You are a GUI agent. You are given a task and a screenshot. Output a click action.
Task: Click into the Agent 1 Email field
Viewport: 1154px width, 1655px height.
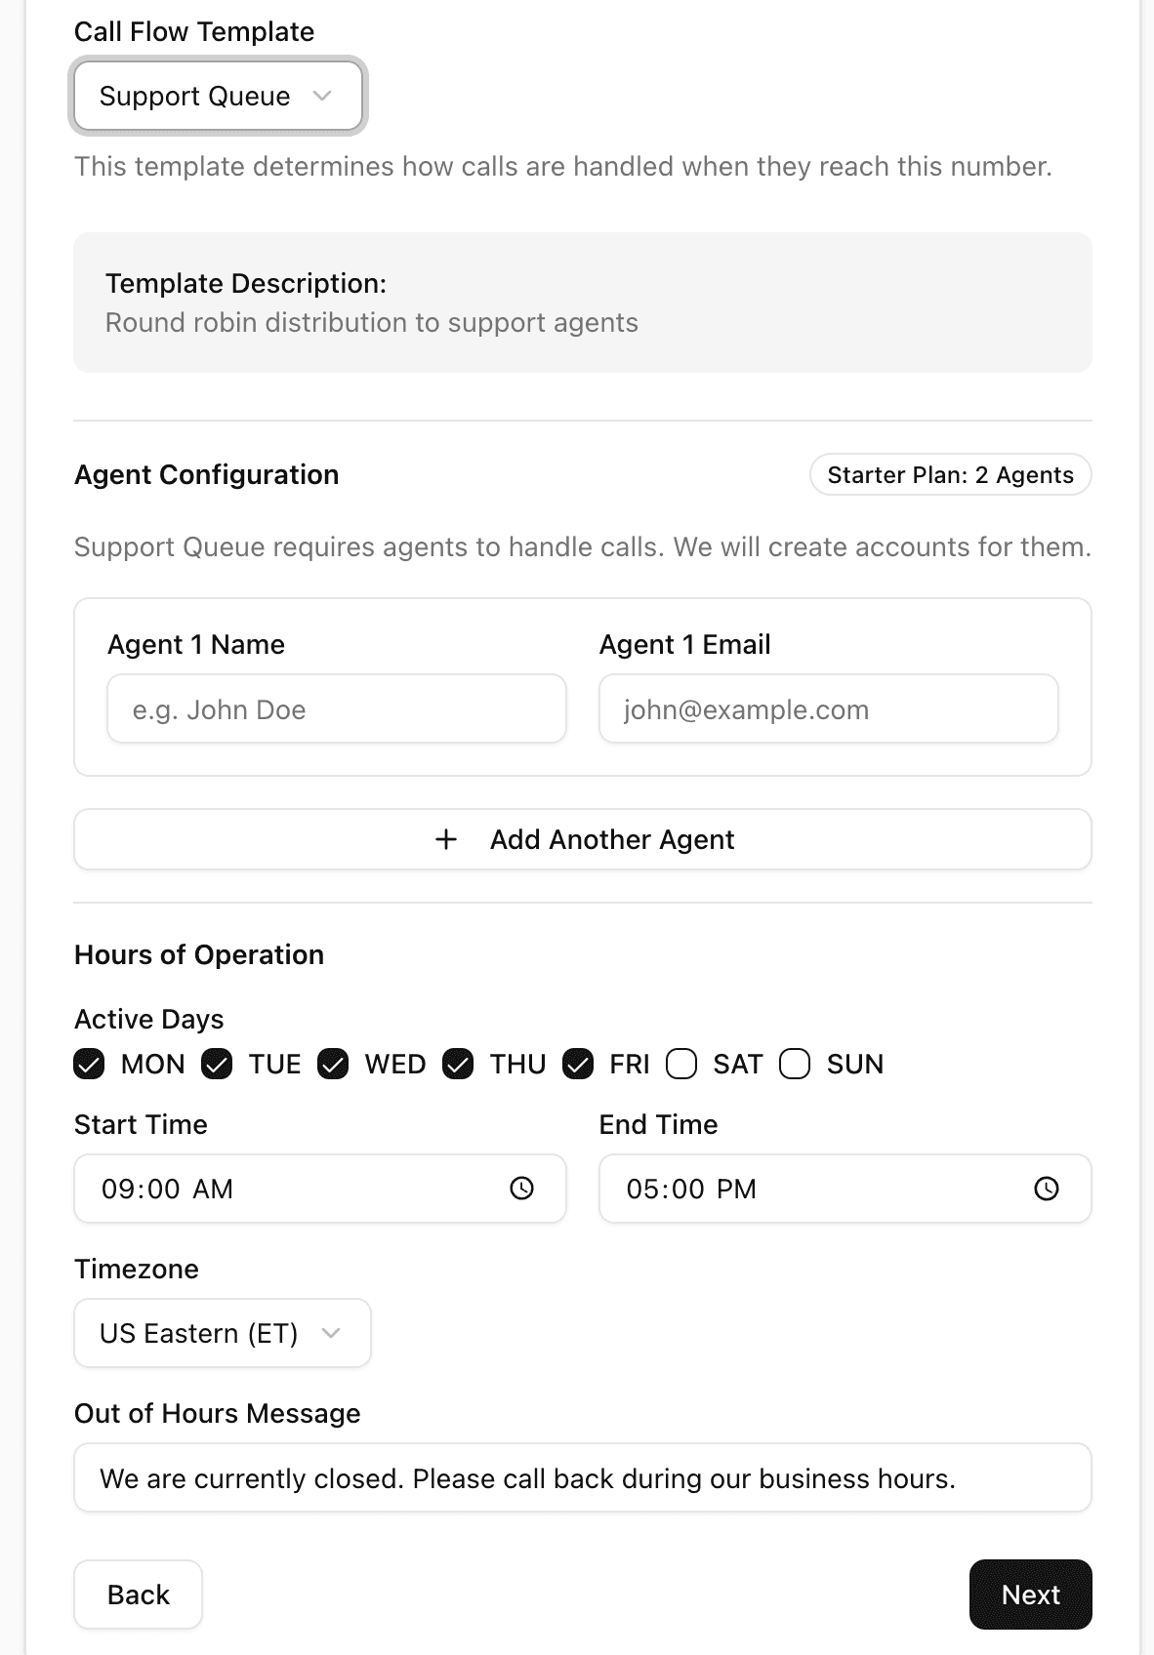[x=829, y=708]
